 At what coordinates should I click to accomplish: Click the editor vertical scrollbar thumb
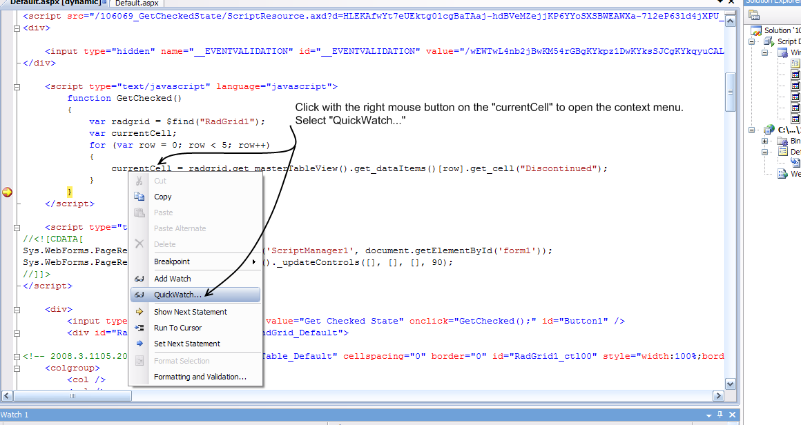point(731,92)
